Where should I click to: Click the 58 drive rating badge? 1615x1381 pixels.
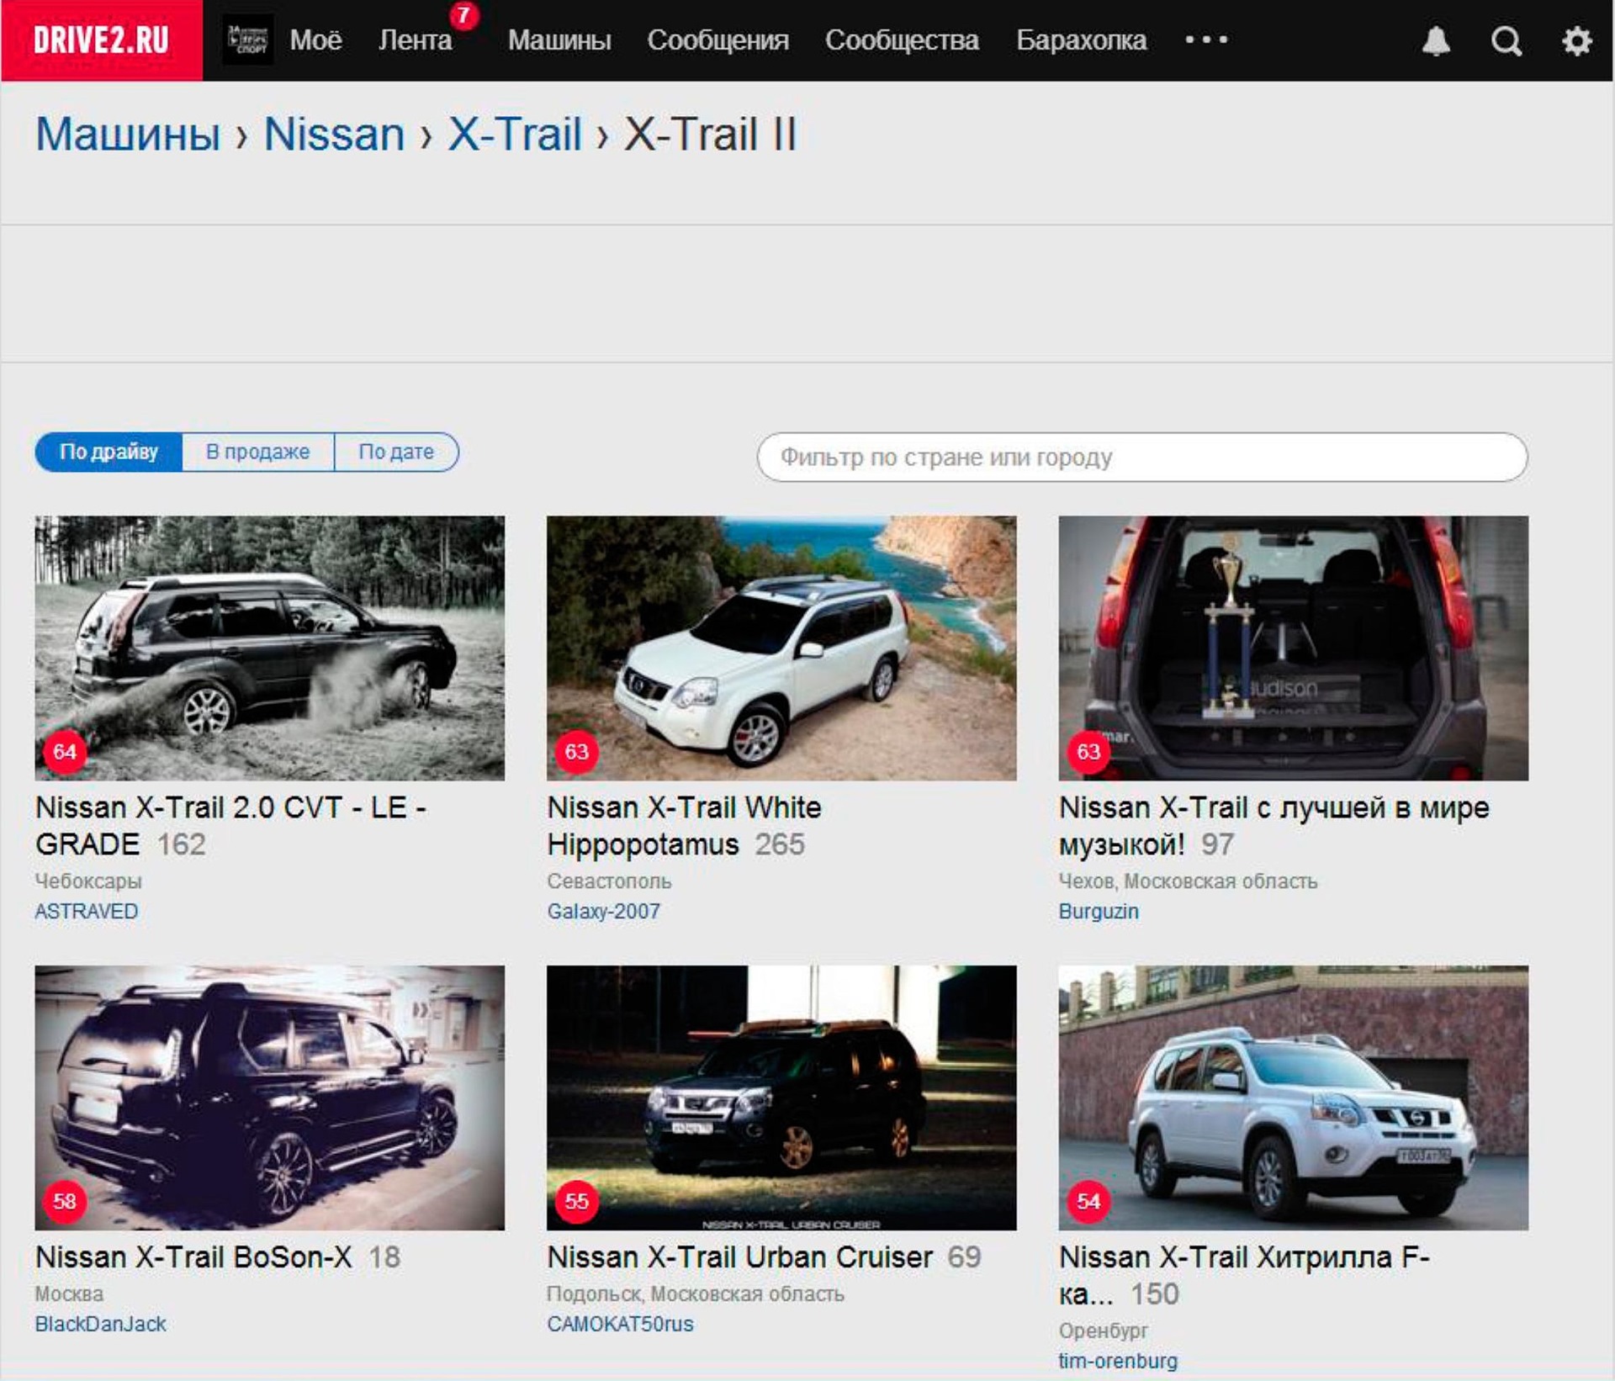coord(65,1200)
